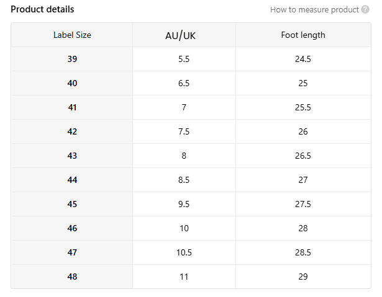Click foot length 29 cell

303,277
